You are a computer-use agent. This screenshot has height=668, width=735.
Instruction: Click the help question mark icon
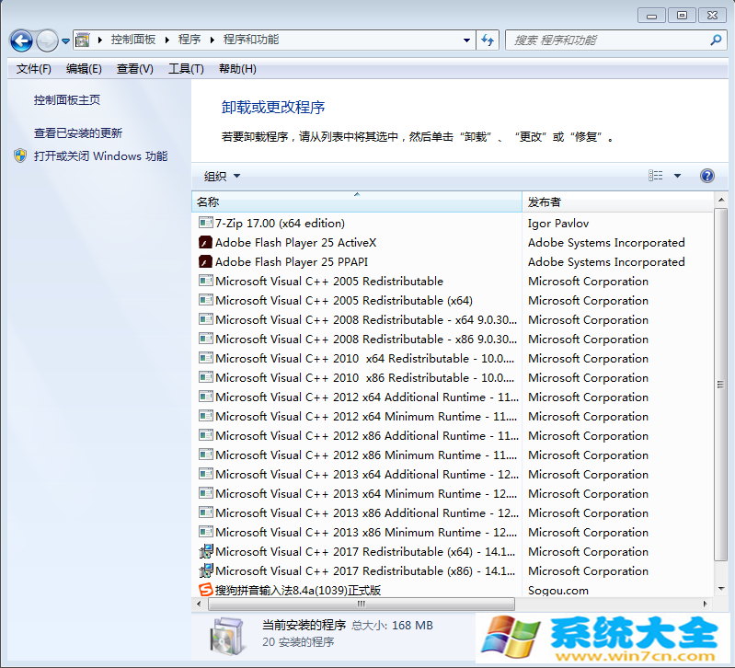706,176
